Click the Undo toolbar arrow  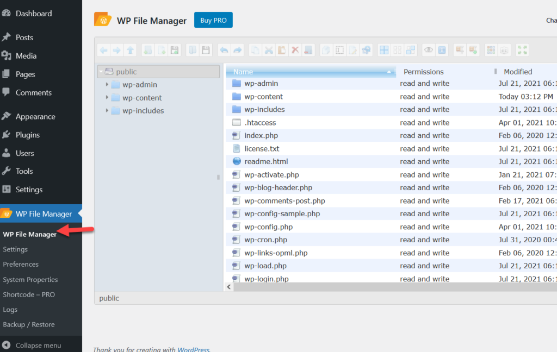[x=224, y=51]
